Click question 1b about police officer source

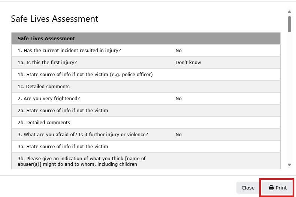85,75
